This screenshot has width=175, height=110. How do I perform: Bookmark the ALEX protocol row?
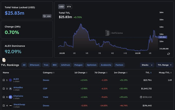(x=4, y=80)
